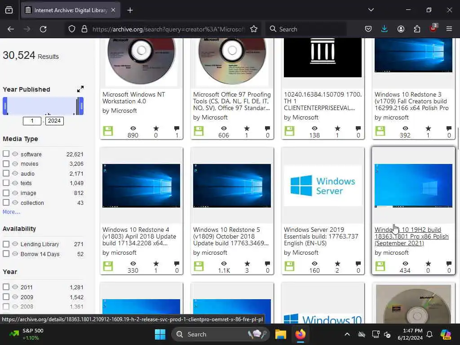Screen dimensions: 460x345
Task: Open the notifications bell in system tray
Action: click(429, 334)
